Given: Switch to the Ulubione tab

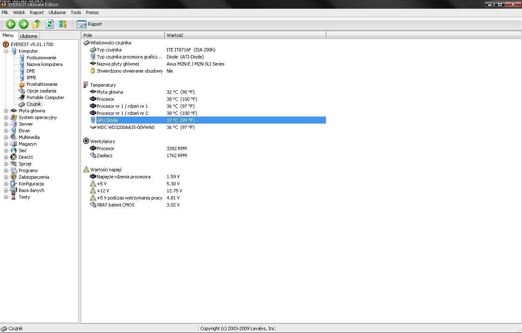Looking at the screenshot, I should click(x=29, y=36).
